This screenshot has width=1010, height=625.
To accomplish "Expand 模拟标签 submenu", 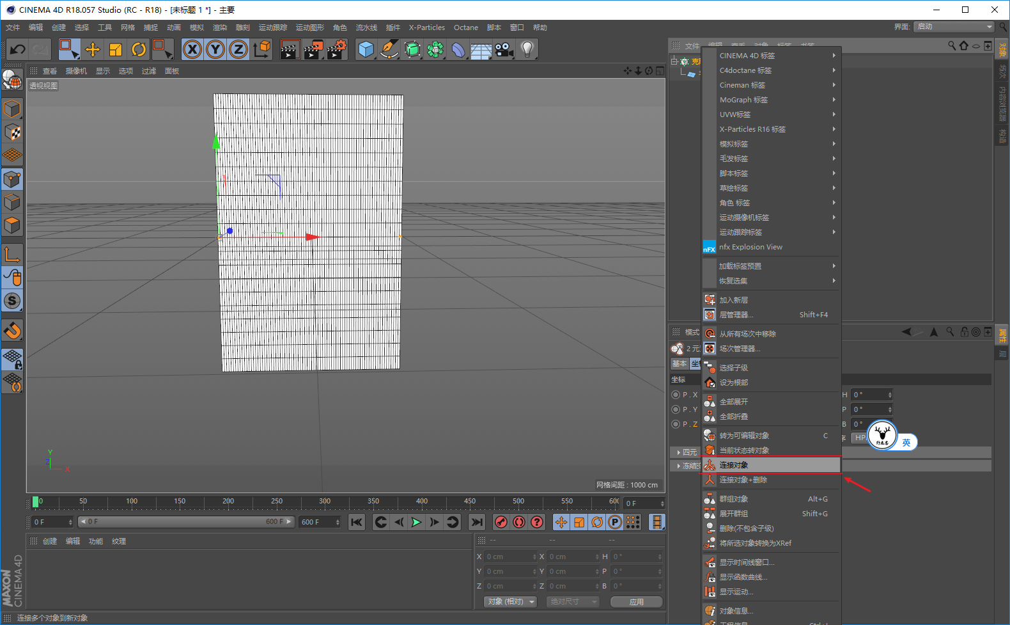I will 772,144.
